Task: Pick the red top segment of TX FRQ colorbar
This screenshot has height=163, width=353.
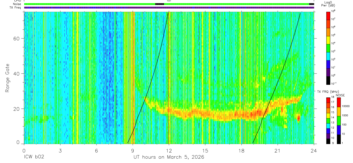Action: tap(328, 100)
